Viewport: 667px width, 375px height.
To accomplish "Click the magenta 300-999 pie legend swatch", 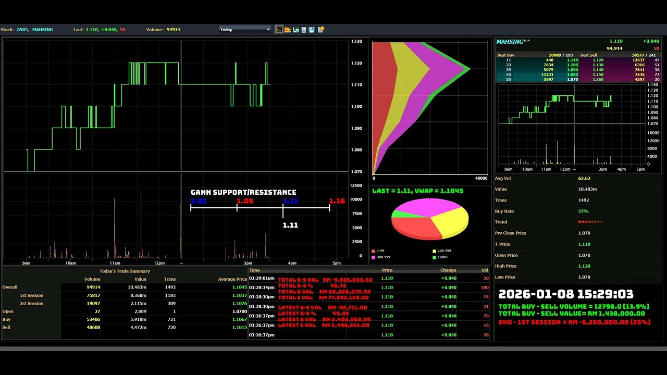I will [373, 257].
